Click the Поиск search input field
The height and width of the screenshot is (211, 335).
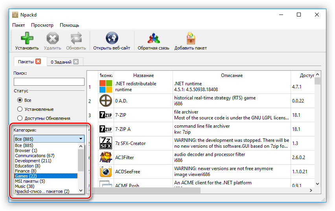[x=49, y=82]
